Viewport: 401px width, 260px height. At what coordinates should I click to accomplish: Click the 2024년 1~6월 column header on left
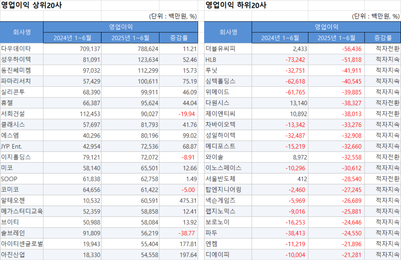click(x=72, y=37)
